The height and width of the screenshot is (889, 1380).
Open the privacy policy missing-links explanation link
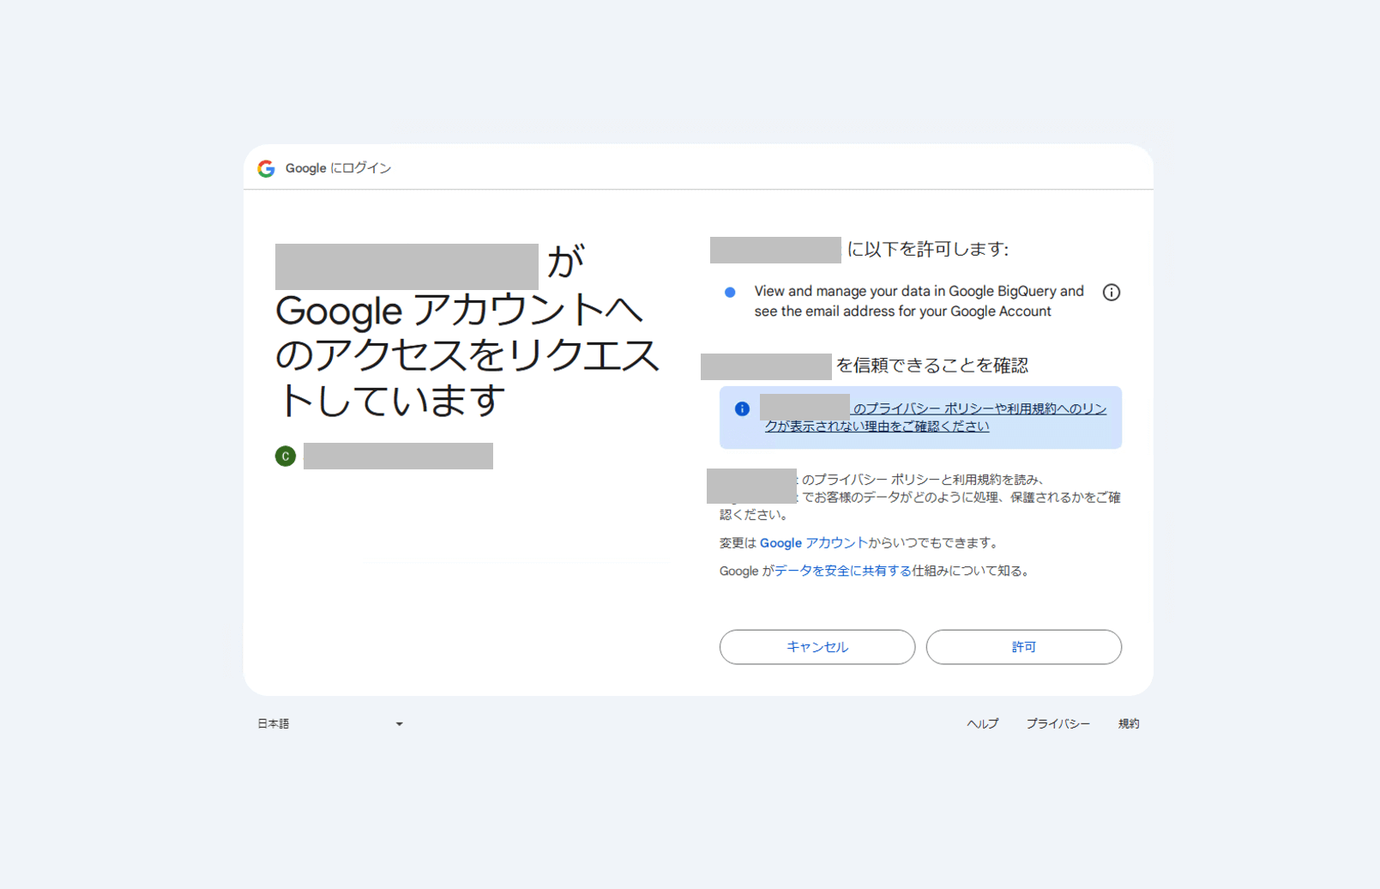pos(936,418)
